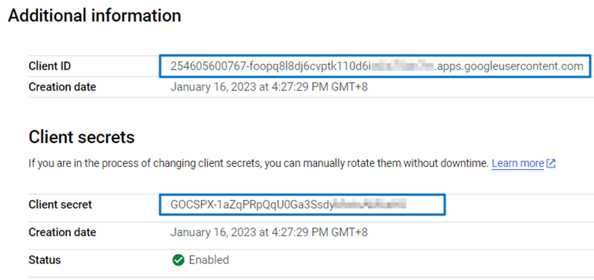Open the Learn more link
The width and height of the screenshot is (594, 280).
[517, 164]
